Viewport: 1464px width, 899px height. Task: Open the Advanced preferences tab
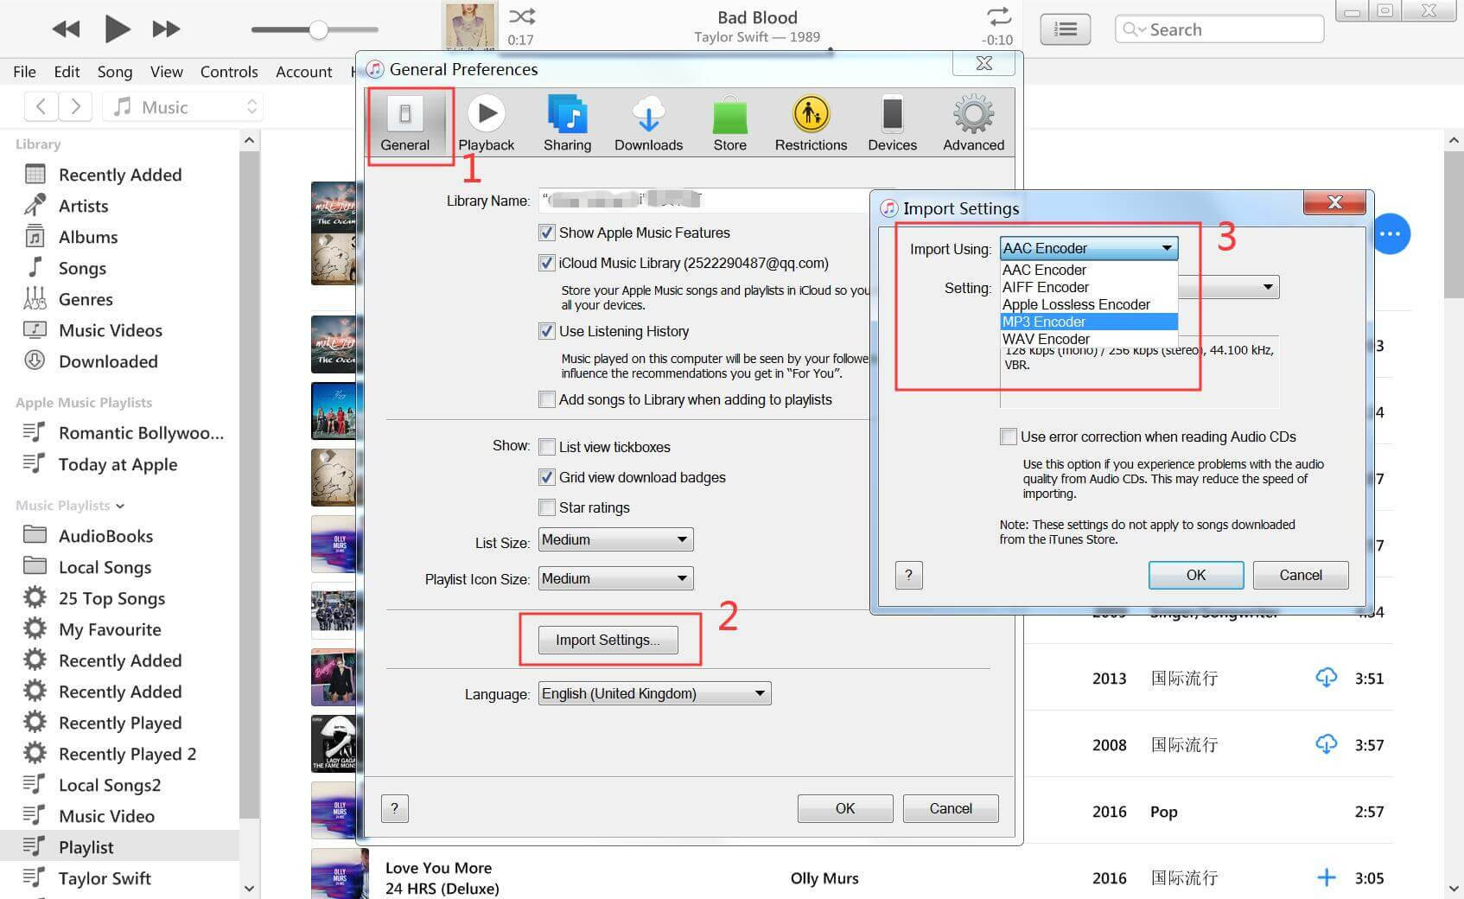(973, 124)
